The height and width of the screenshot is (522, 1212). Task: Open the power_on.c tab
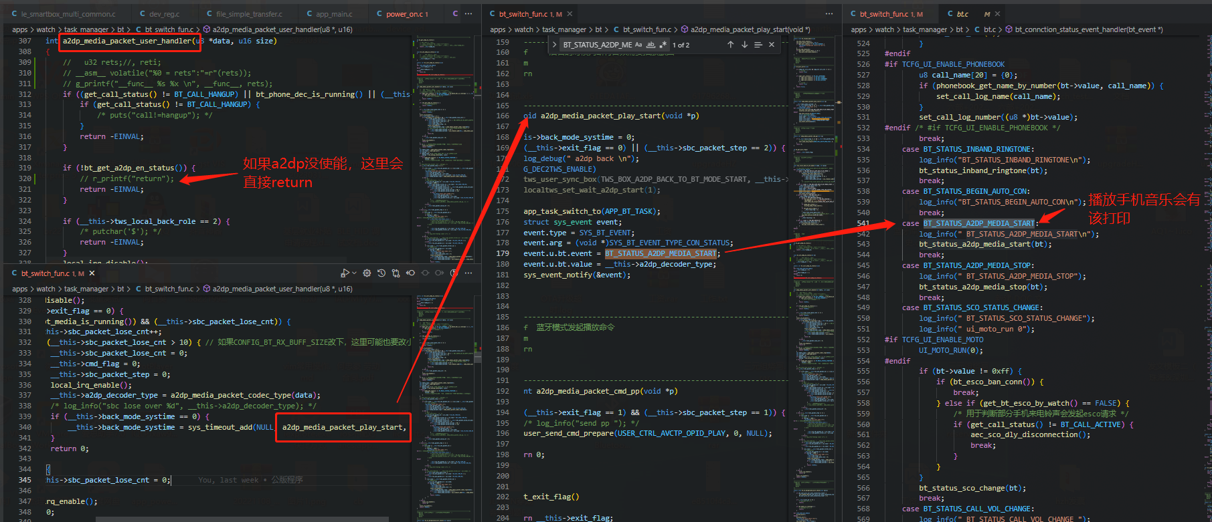point(406,13)
